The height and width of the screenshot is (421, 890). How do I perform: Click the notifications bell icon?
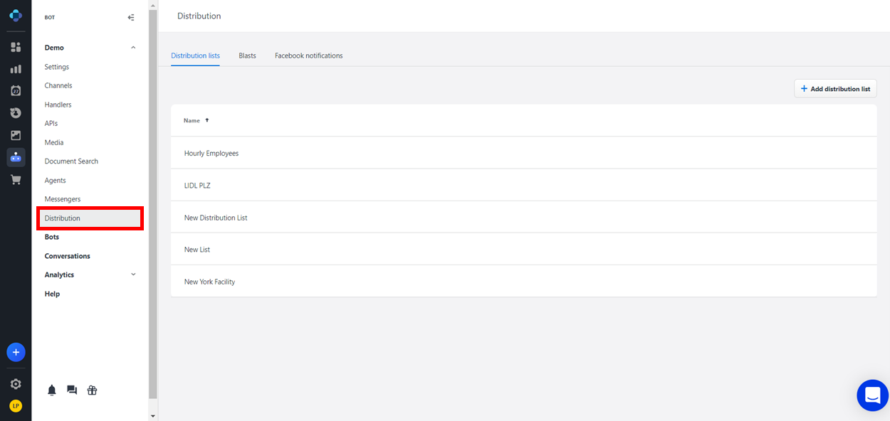tap(52, 390)
